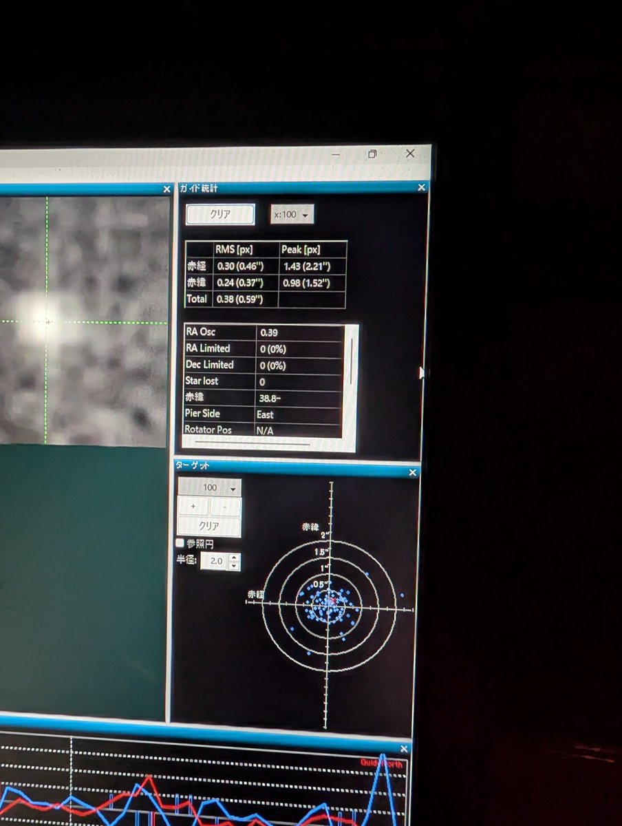Zoom in the target plot with +
Viewport: 622px width, 826px height.
pos(193,507)
